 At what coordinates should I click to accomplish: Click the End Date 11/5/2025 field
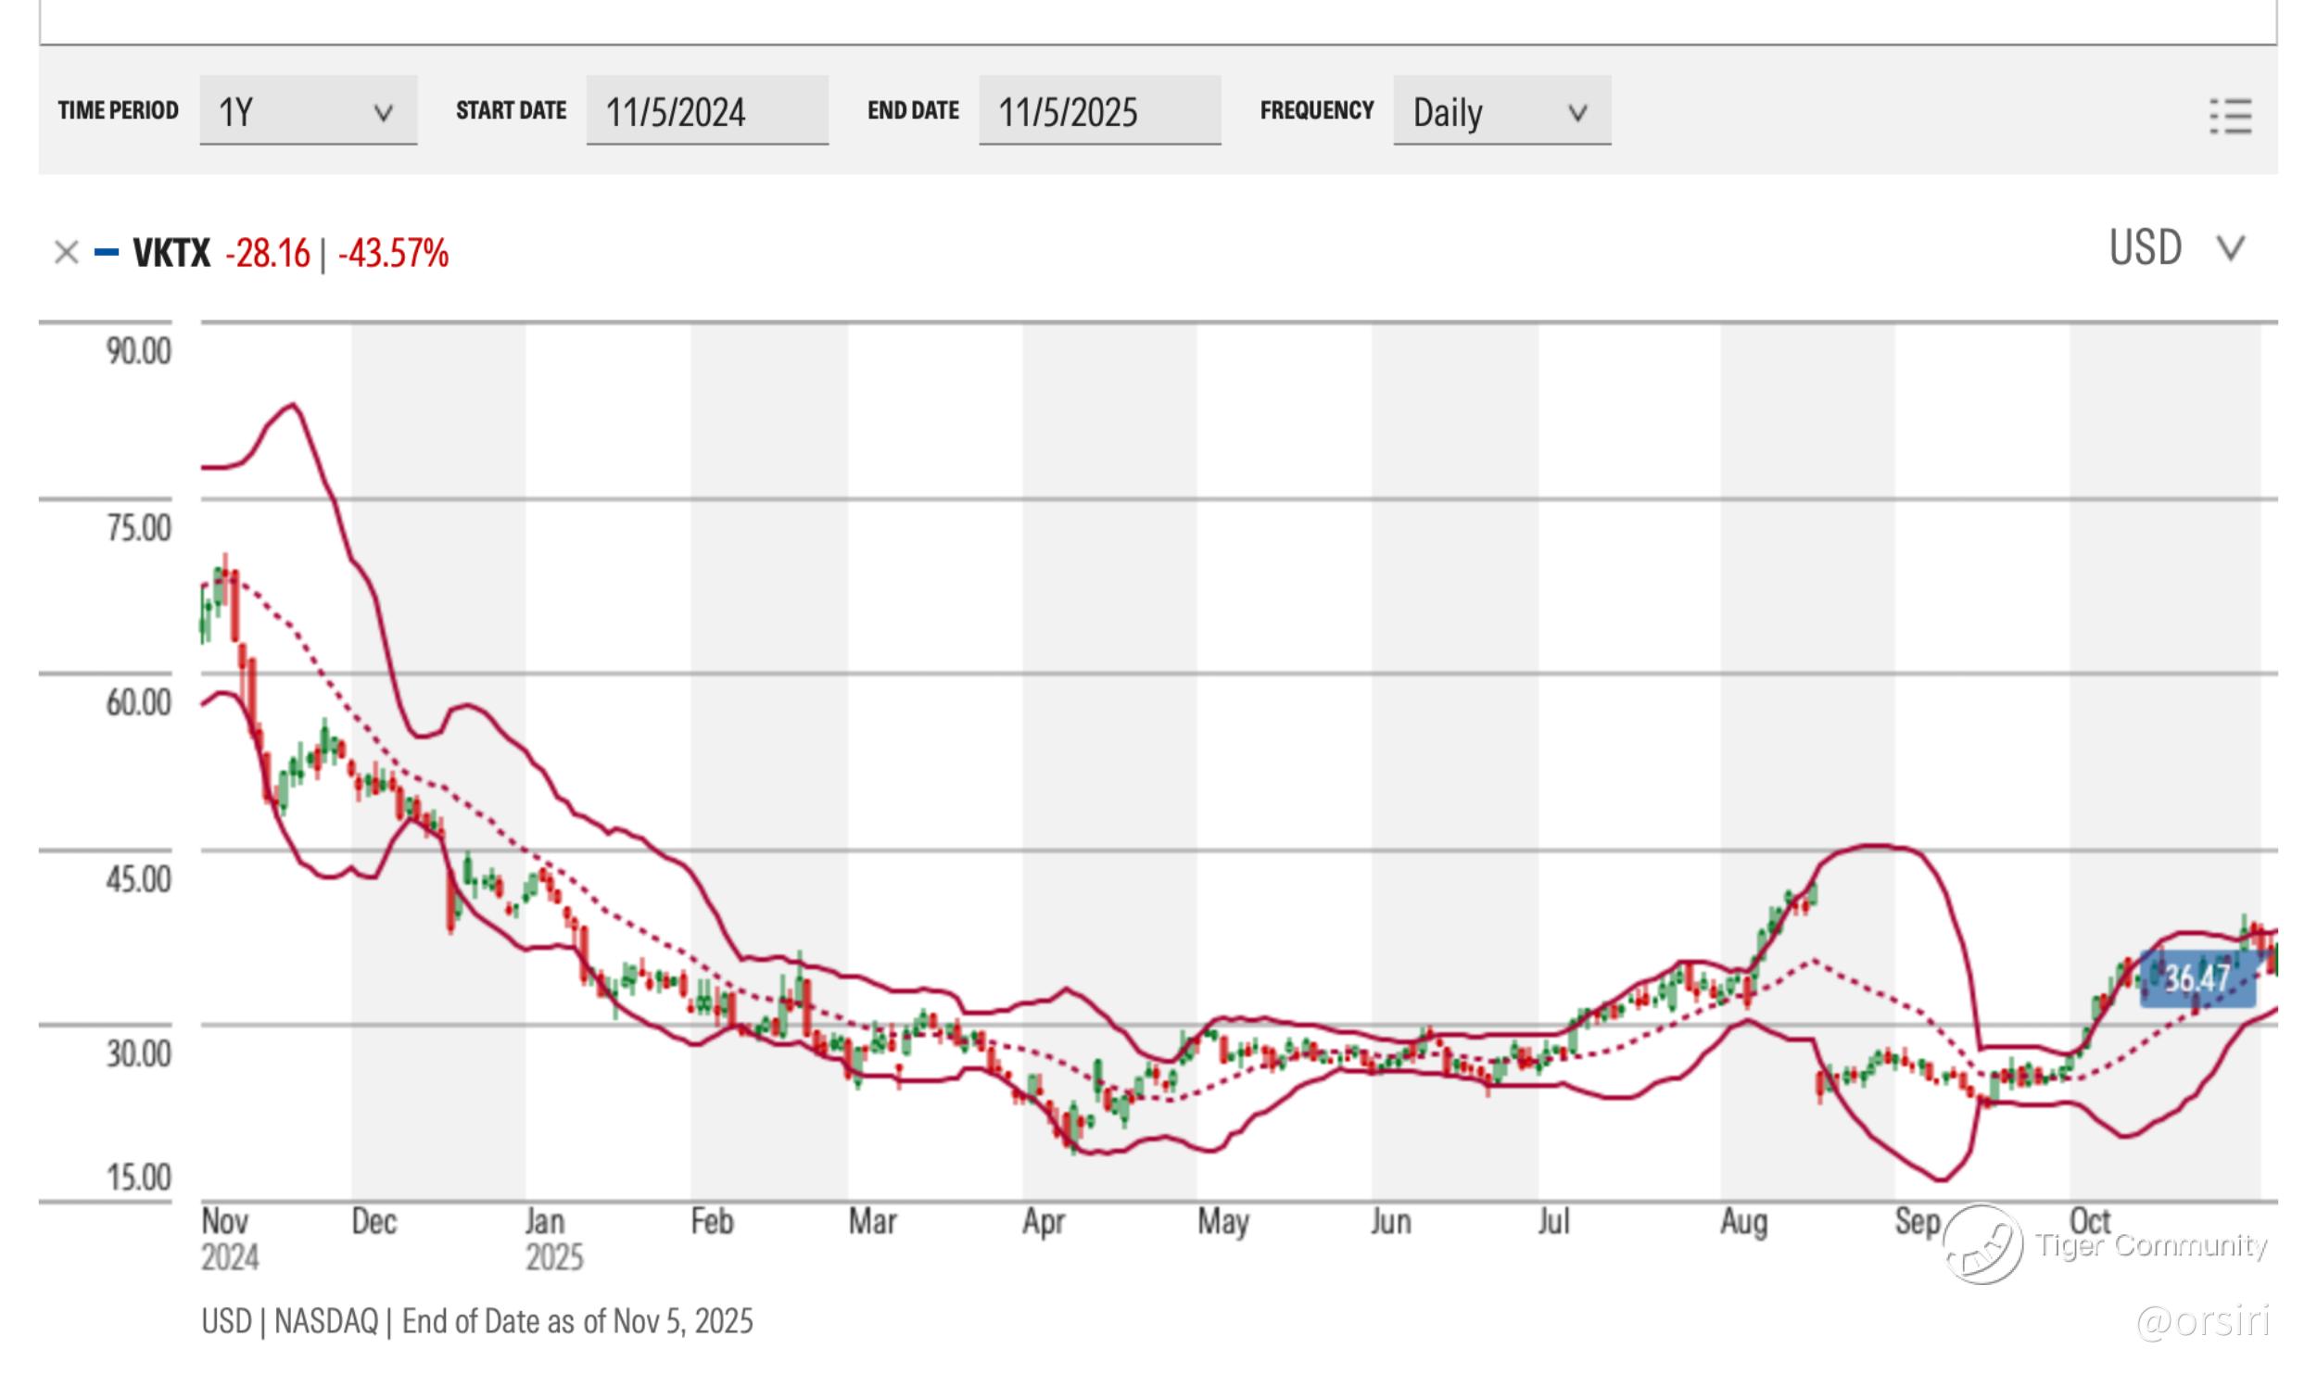[x=1099, y=111]
